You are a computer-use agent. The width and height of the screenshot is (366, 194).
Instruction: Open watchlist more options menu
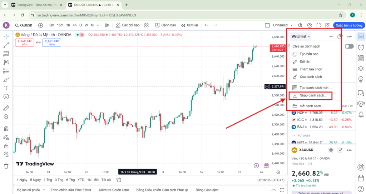click(349, 36)
